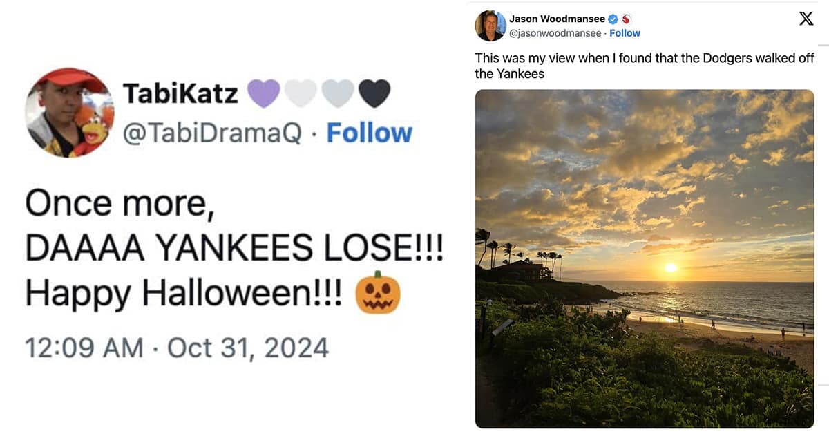The width and height of the screenshot is (829, 434).
Task: Click the X logo in top right corner
Action: tap(806, 19)
